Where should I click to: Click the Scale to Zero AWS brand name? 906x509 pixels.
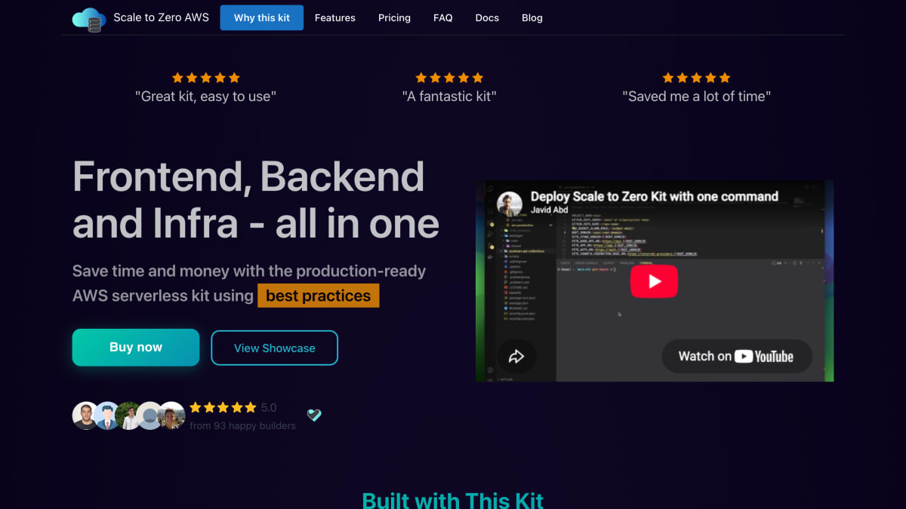tap(162, 17)
